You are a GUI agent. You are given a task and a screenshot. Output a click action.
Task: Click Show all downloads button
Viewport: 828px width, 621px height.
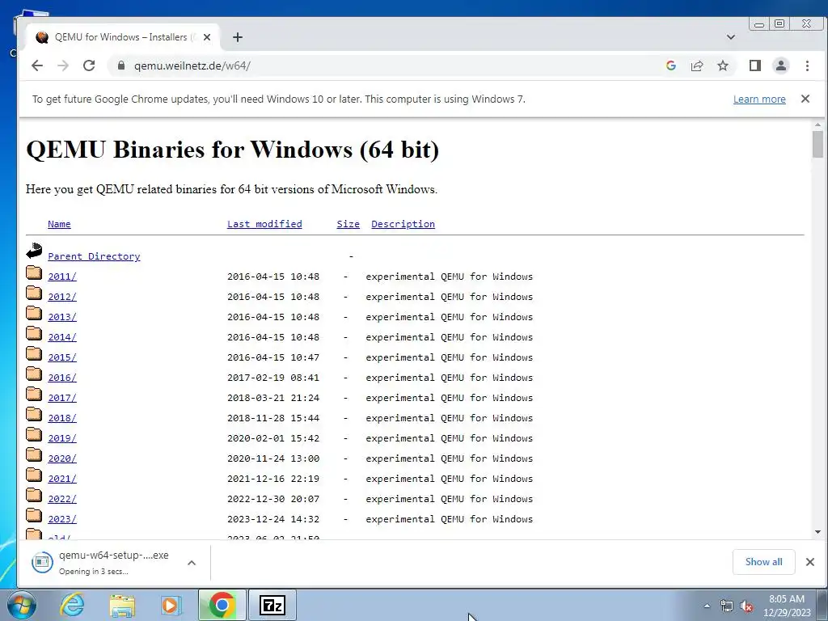pos(763,562)
